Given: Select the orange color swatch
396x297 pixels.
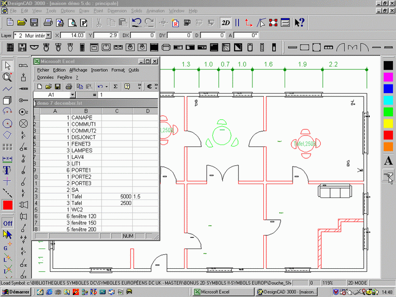Looking at the screenshot, I should (x=389, y=147).
